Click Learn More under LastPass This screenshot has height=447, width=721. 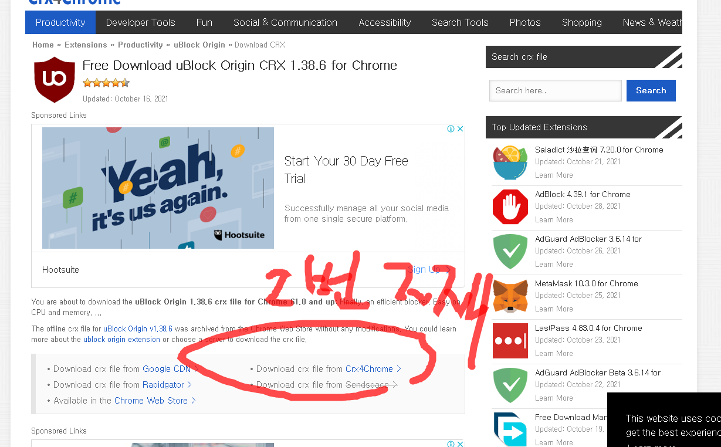pyautogui.click(x=554, y=353)
